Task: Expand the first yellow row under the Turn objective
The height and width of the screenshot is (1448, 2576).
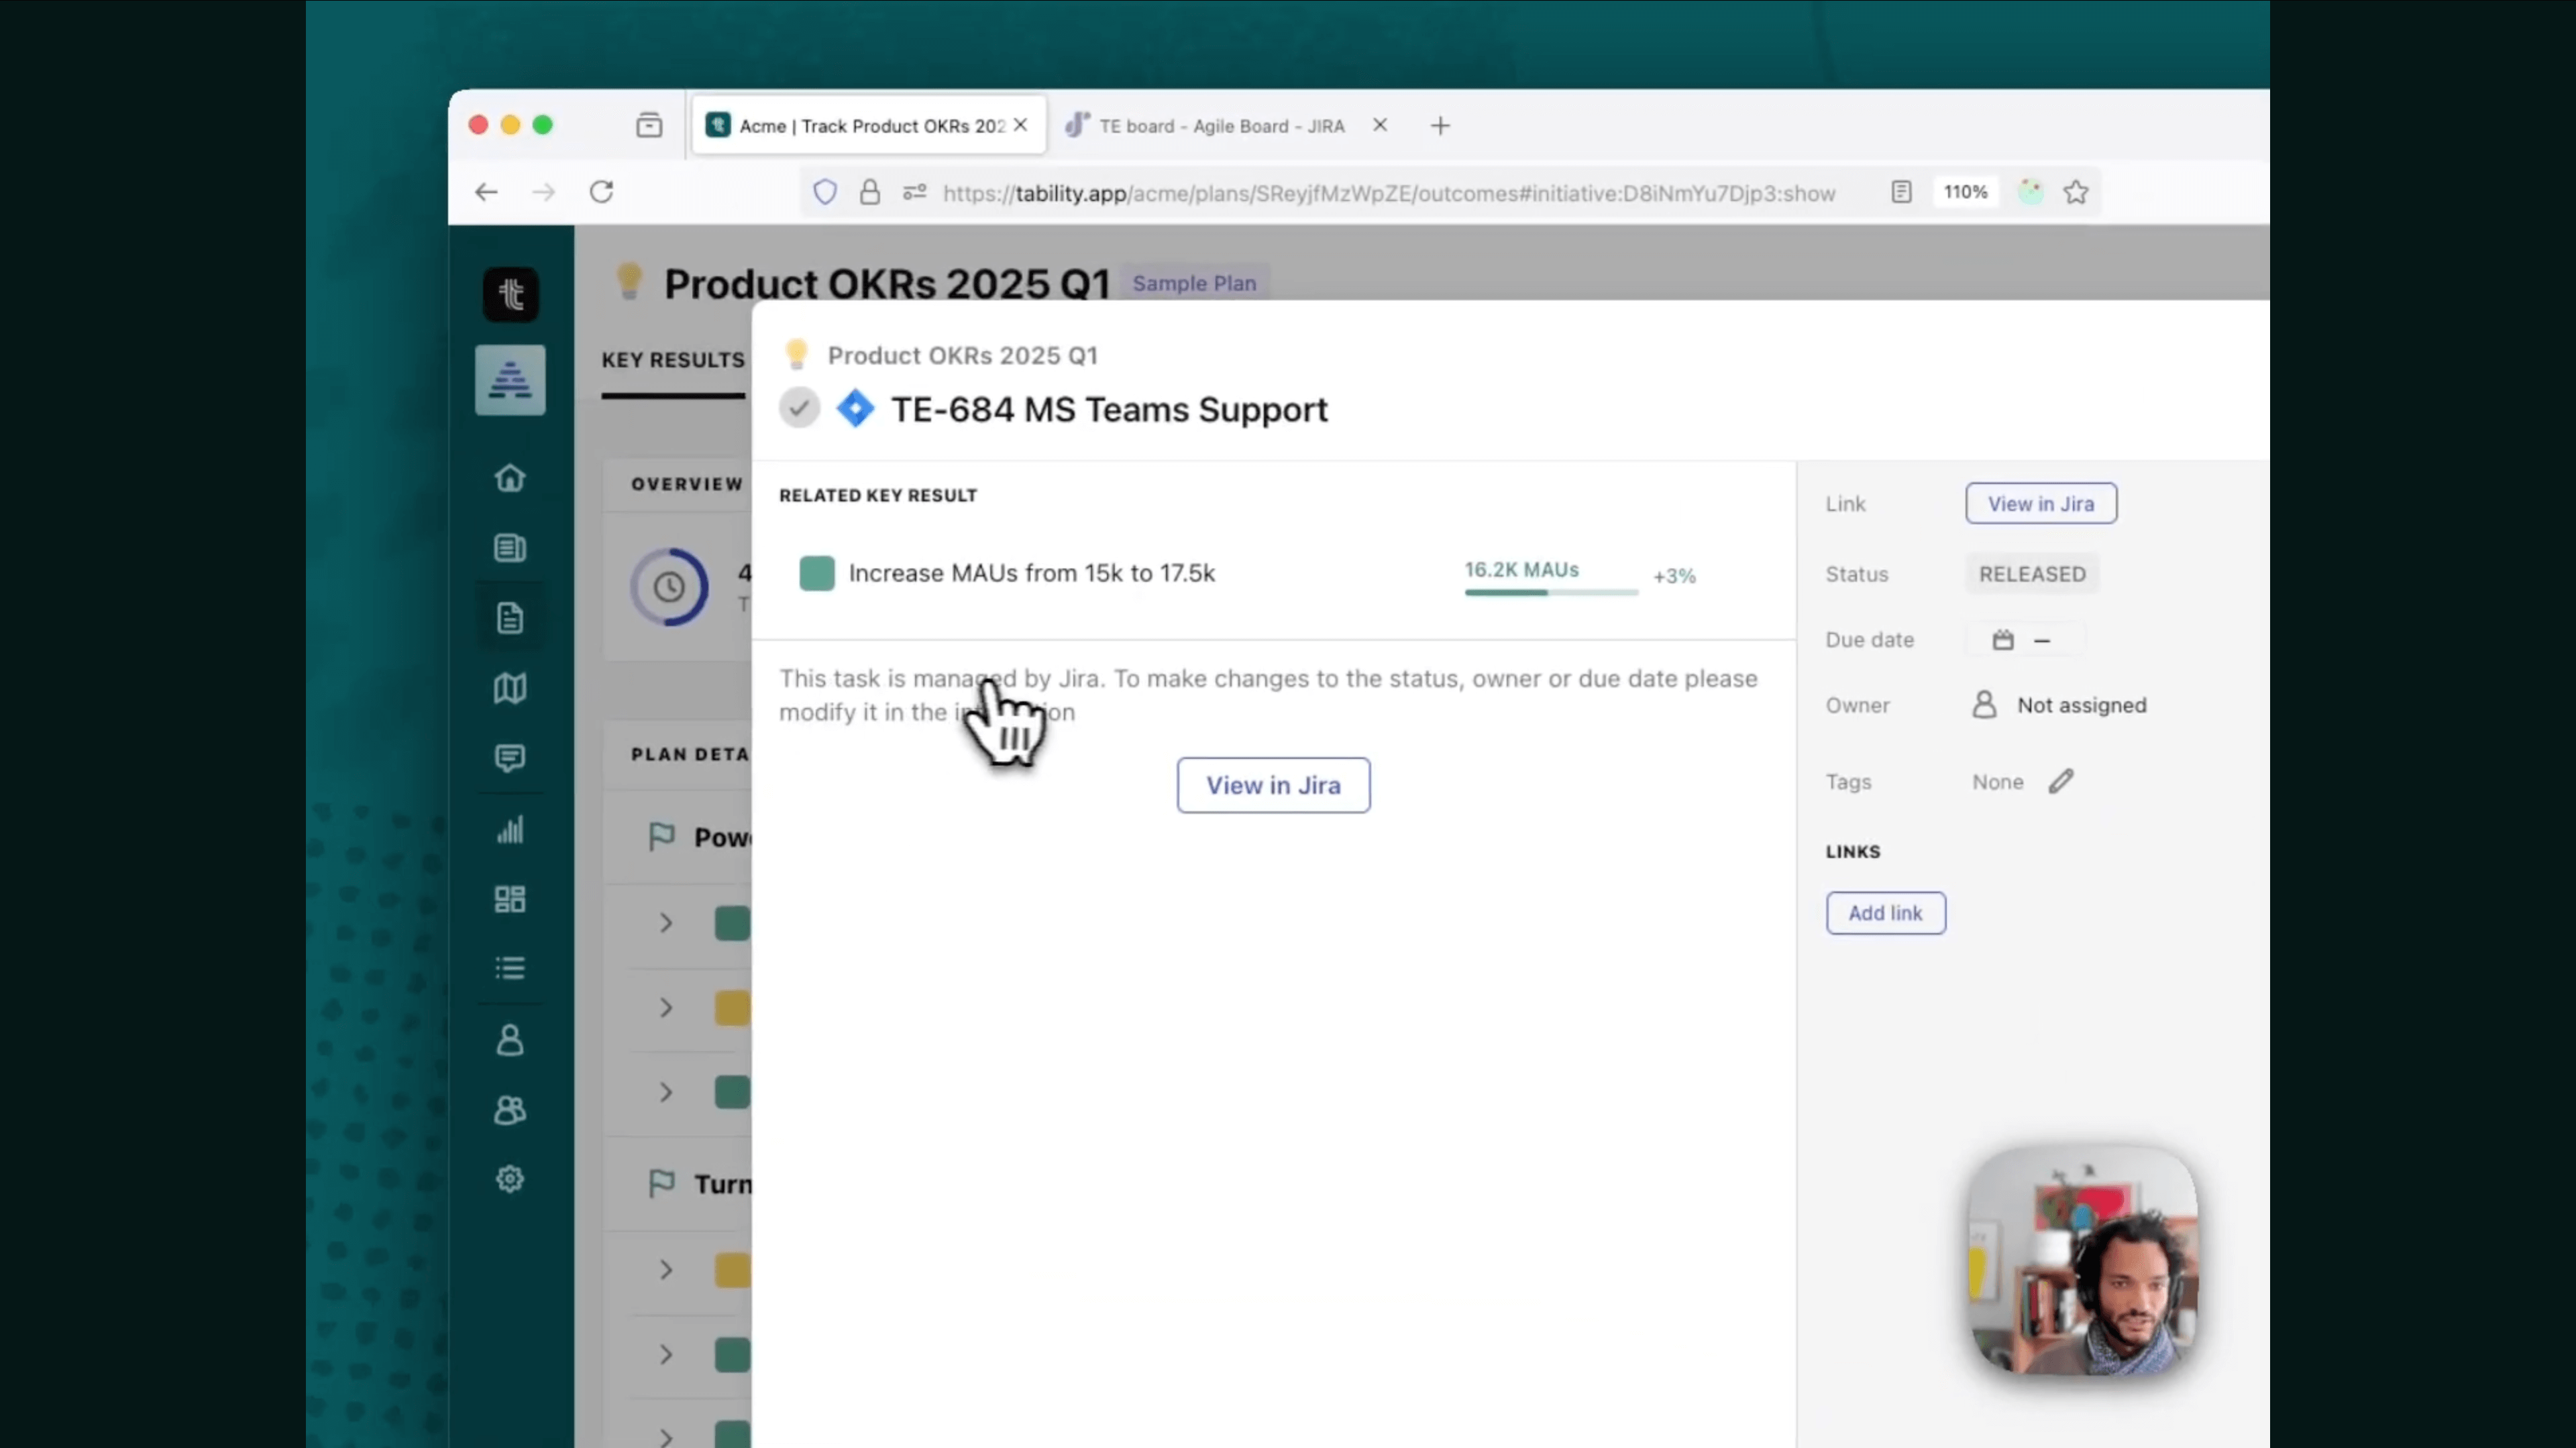Action: click(666, 1270)
